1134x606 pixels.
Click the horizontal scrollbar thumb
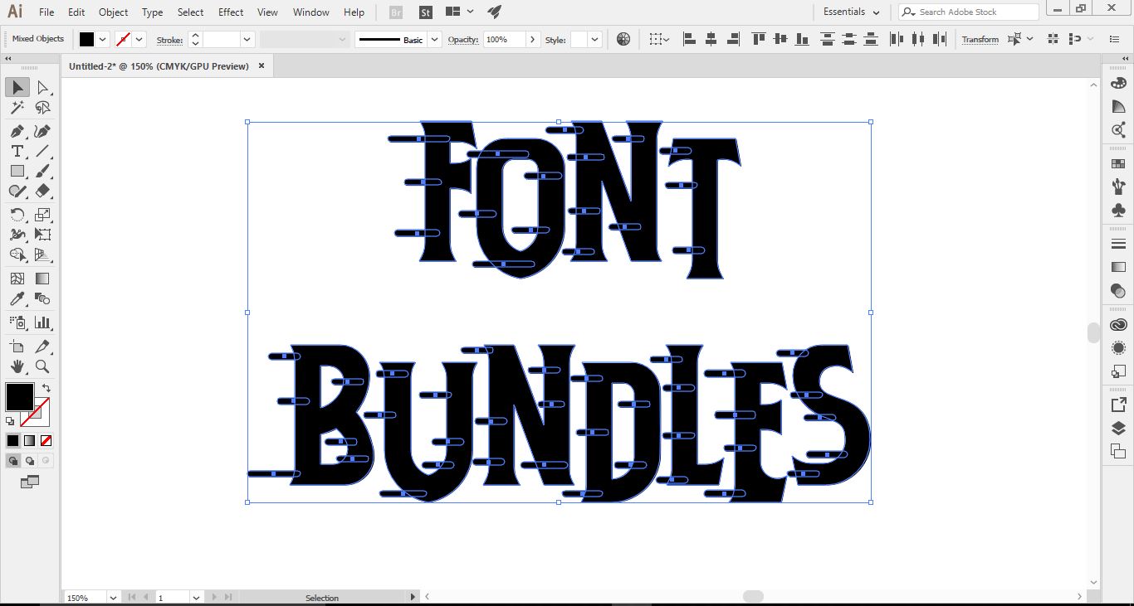pyautogui.click(x=753, y=596)
